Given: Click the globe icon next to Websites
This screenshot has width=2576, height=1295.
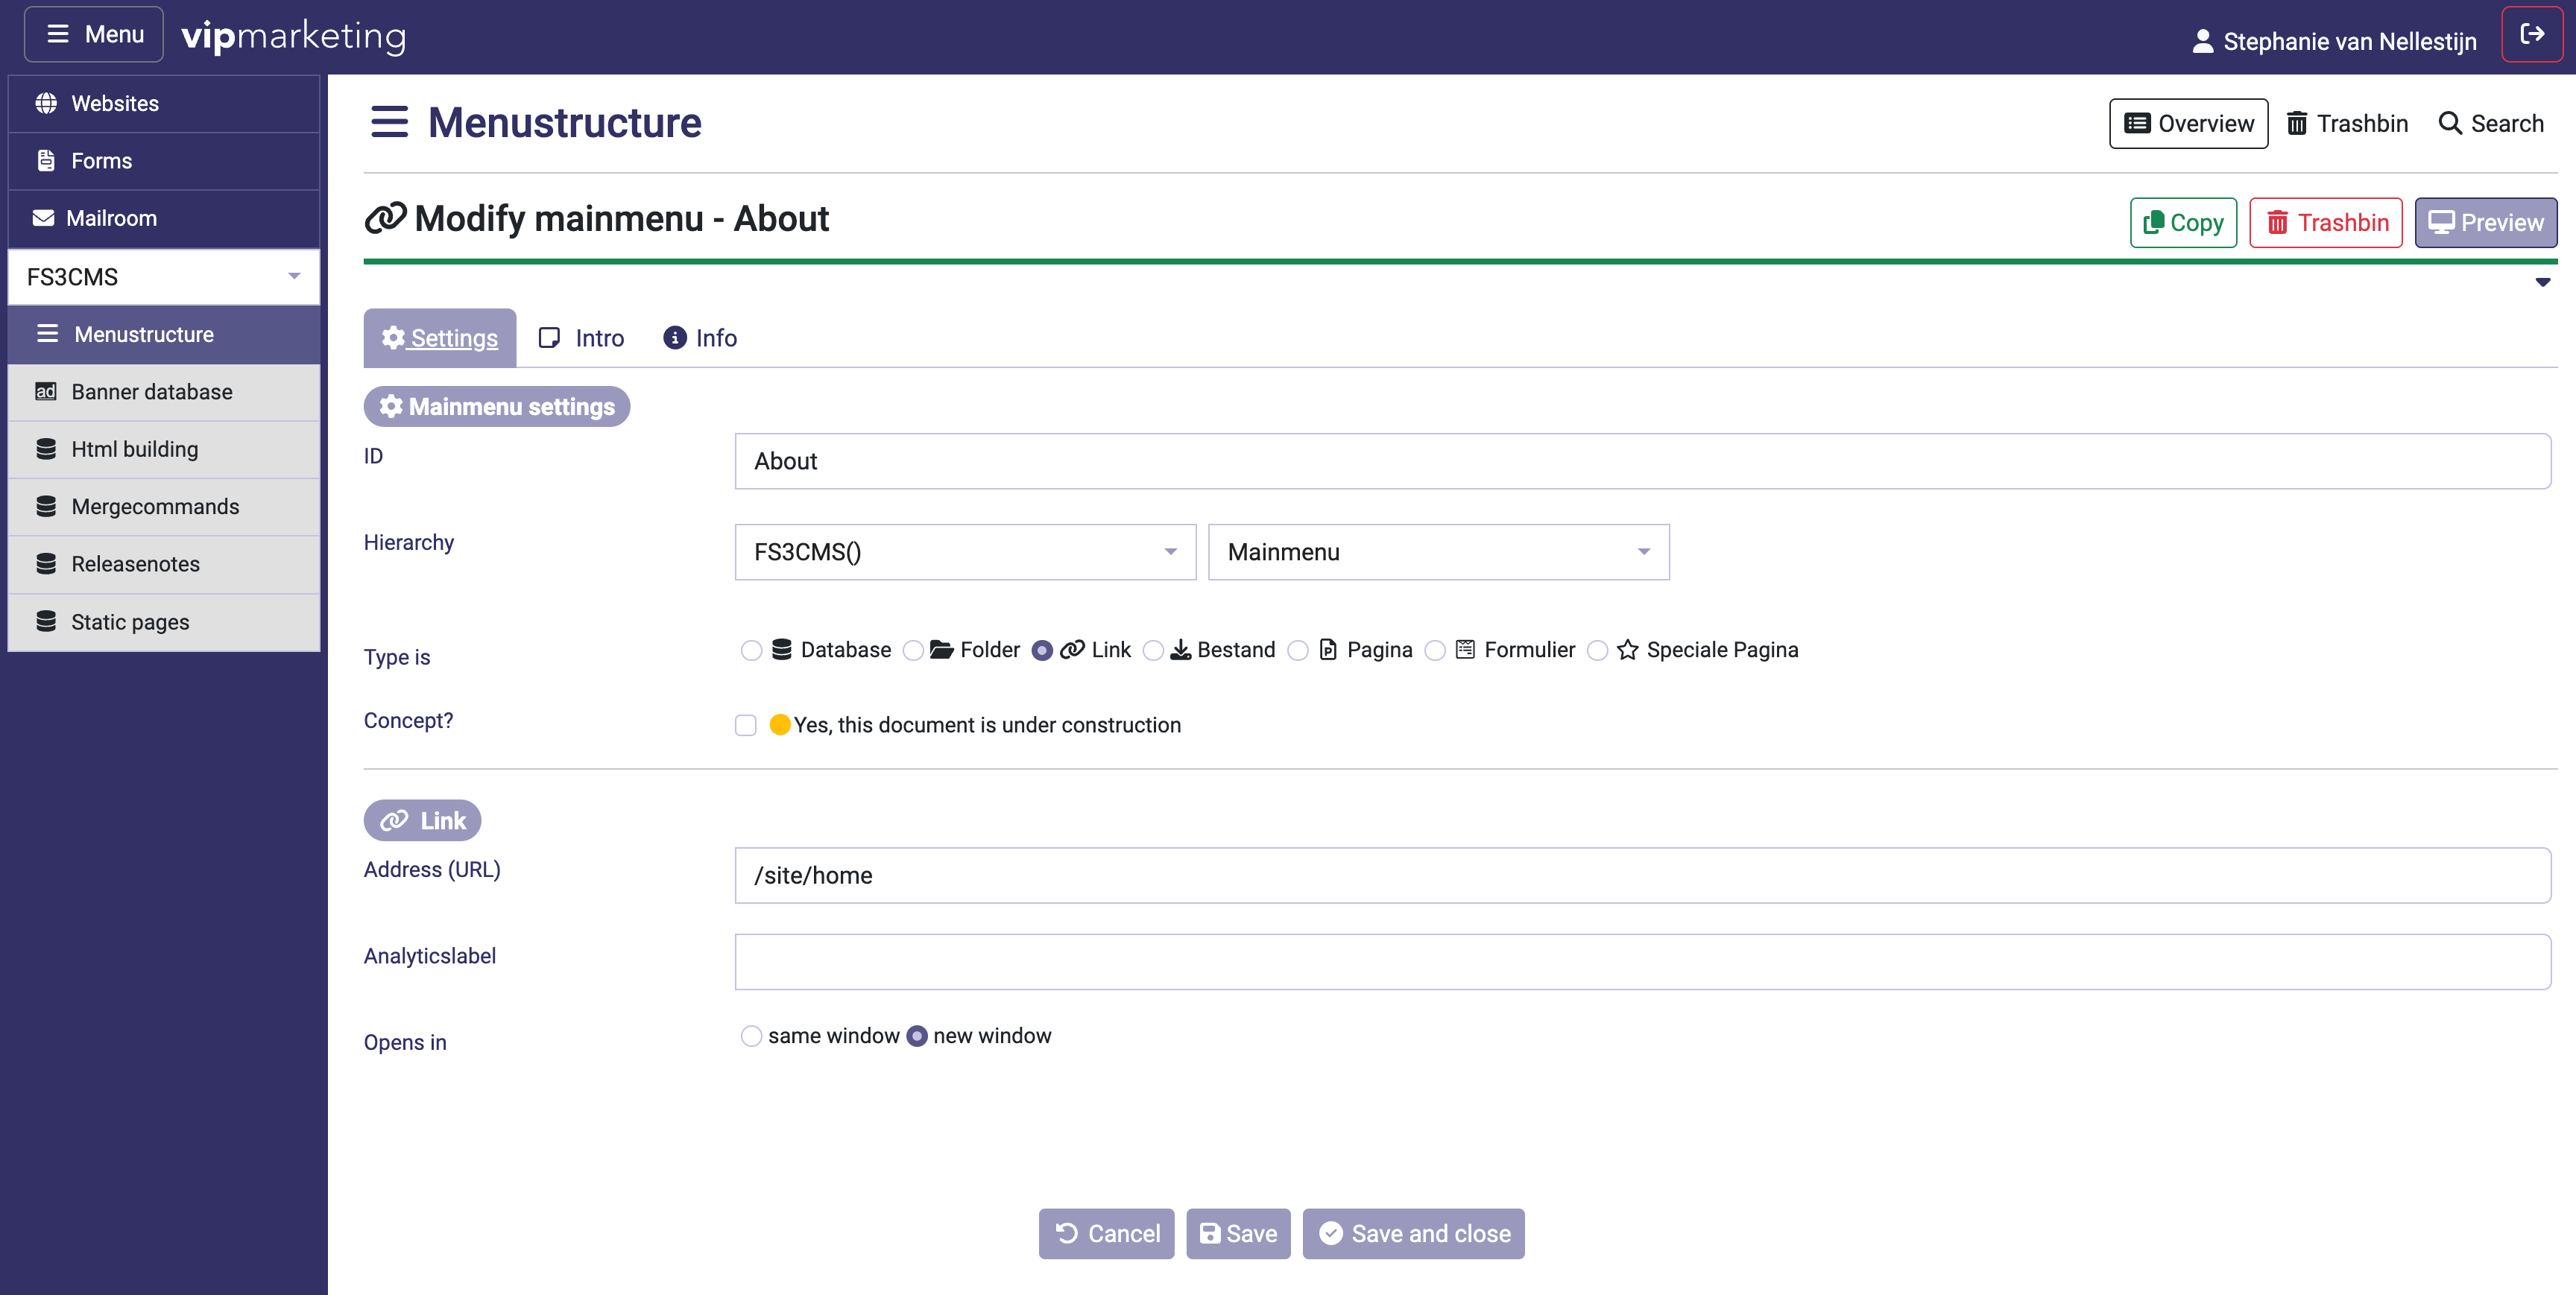Looking at the screenshot, I should (x=46, y=103).
